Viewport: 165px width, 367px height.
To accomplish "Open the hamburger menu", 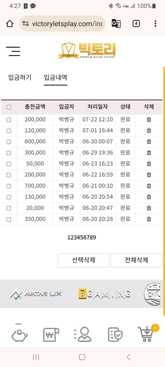I will pos(13,51).
